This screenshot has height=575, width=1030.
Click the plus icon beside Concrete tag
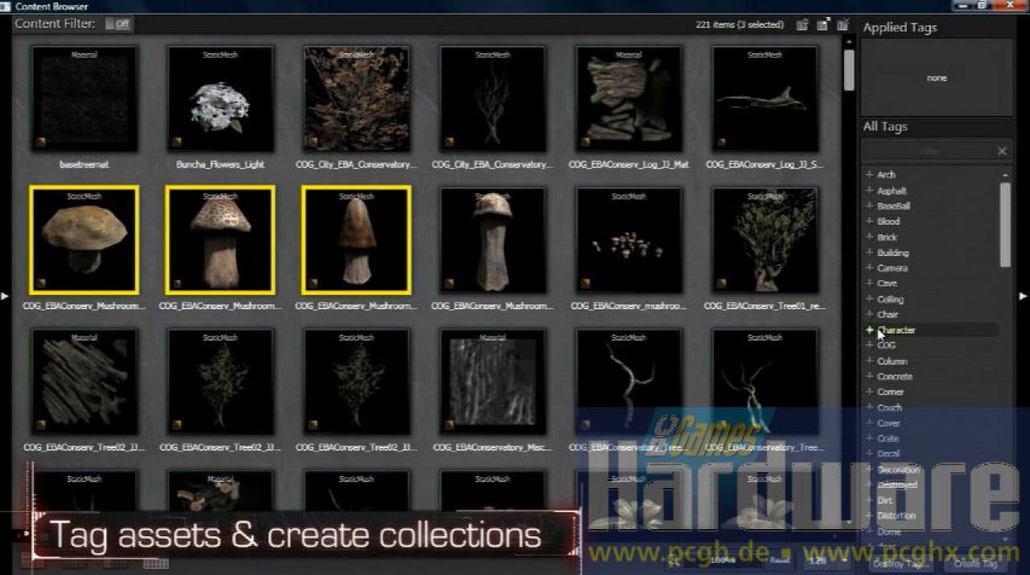[x=869, y=377]
